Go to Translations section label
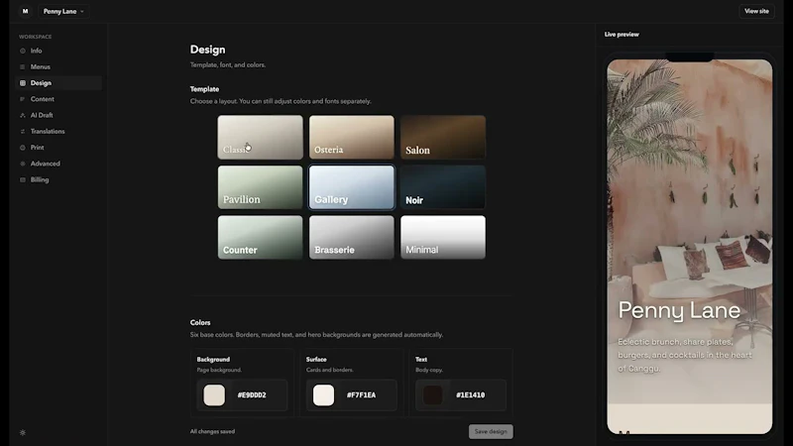793x446 pixels. tap(48, 132)
